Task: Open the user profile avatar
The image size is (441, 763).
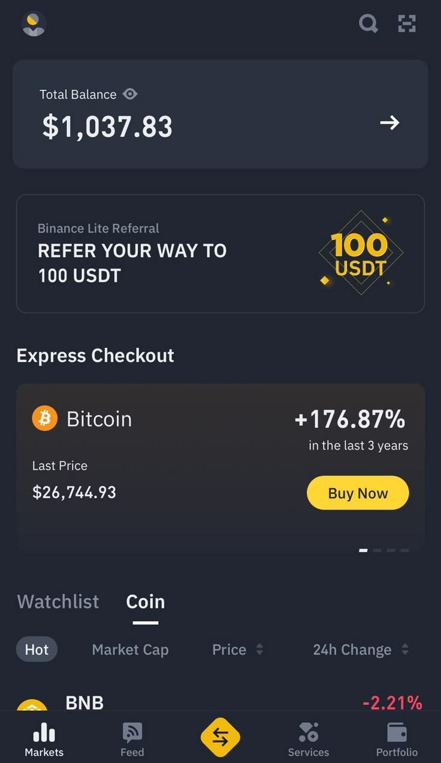Action: (x=34, y=24)
